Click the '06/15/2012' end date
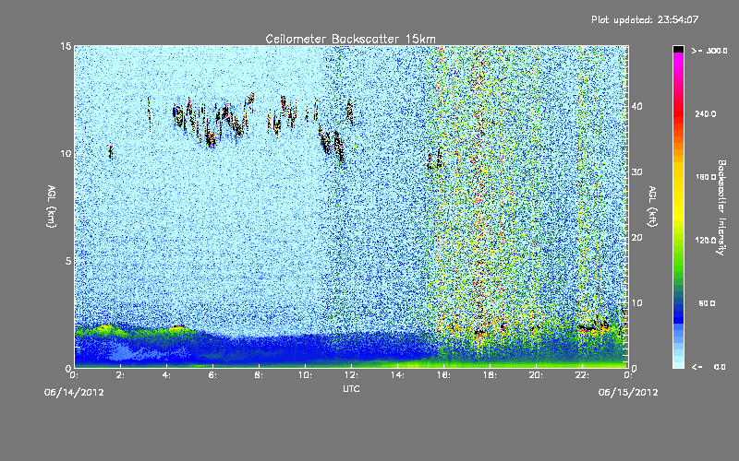739x461 pixels. 628,393
